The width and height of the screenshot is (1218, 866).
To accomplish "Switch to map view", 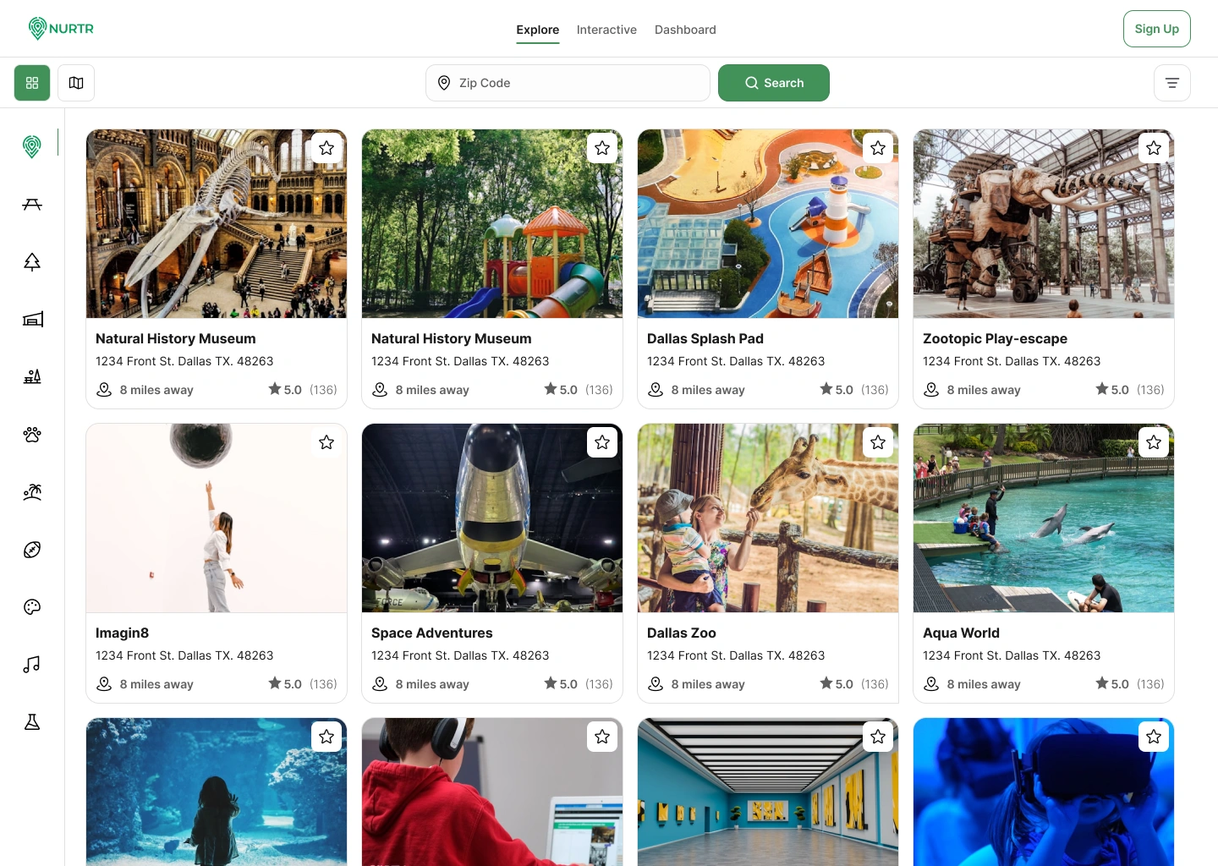I will (76, 83).
